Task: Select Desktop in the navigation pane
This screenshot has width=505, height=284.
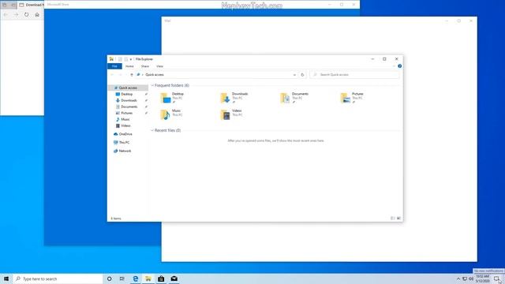Action: [126, 94]
